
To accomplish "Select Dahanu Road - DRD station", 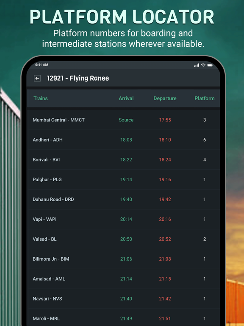I will (x=53, y=200).
